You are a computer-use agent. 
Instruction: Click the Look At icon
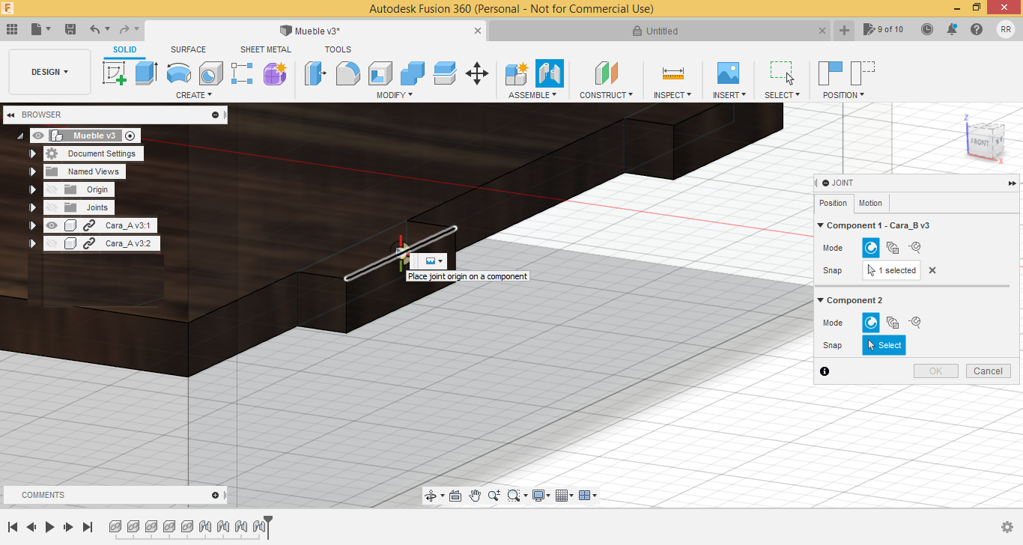455,495
